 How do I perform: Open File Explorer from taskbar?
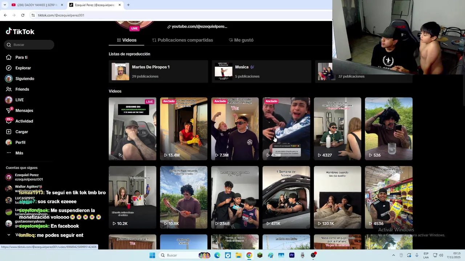click(x=238, y=255)
